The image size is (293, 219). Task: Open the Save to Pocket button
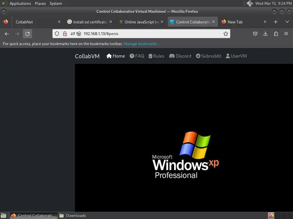pos(255,34)
